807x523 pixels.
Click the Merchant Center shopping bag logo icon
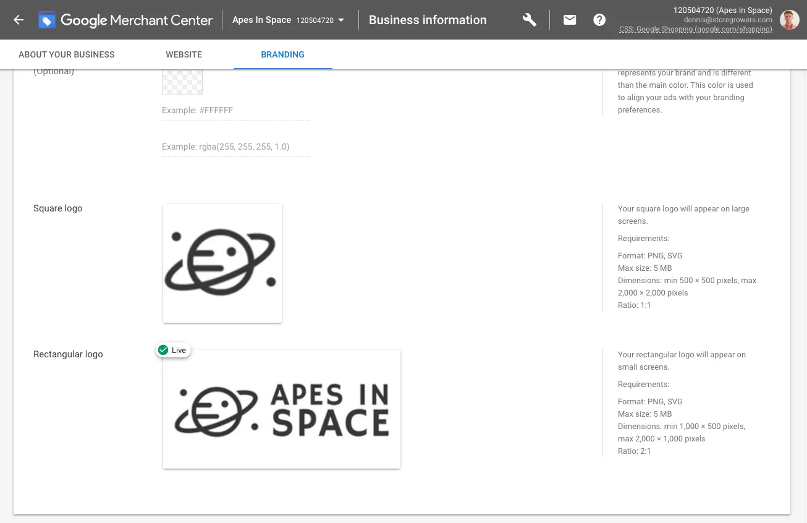47,19
